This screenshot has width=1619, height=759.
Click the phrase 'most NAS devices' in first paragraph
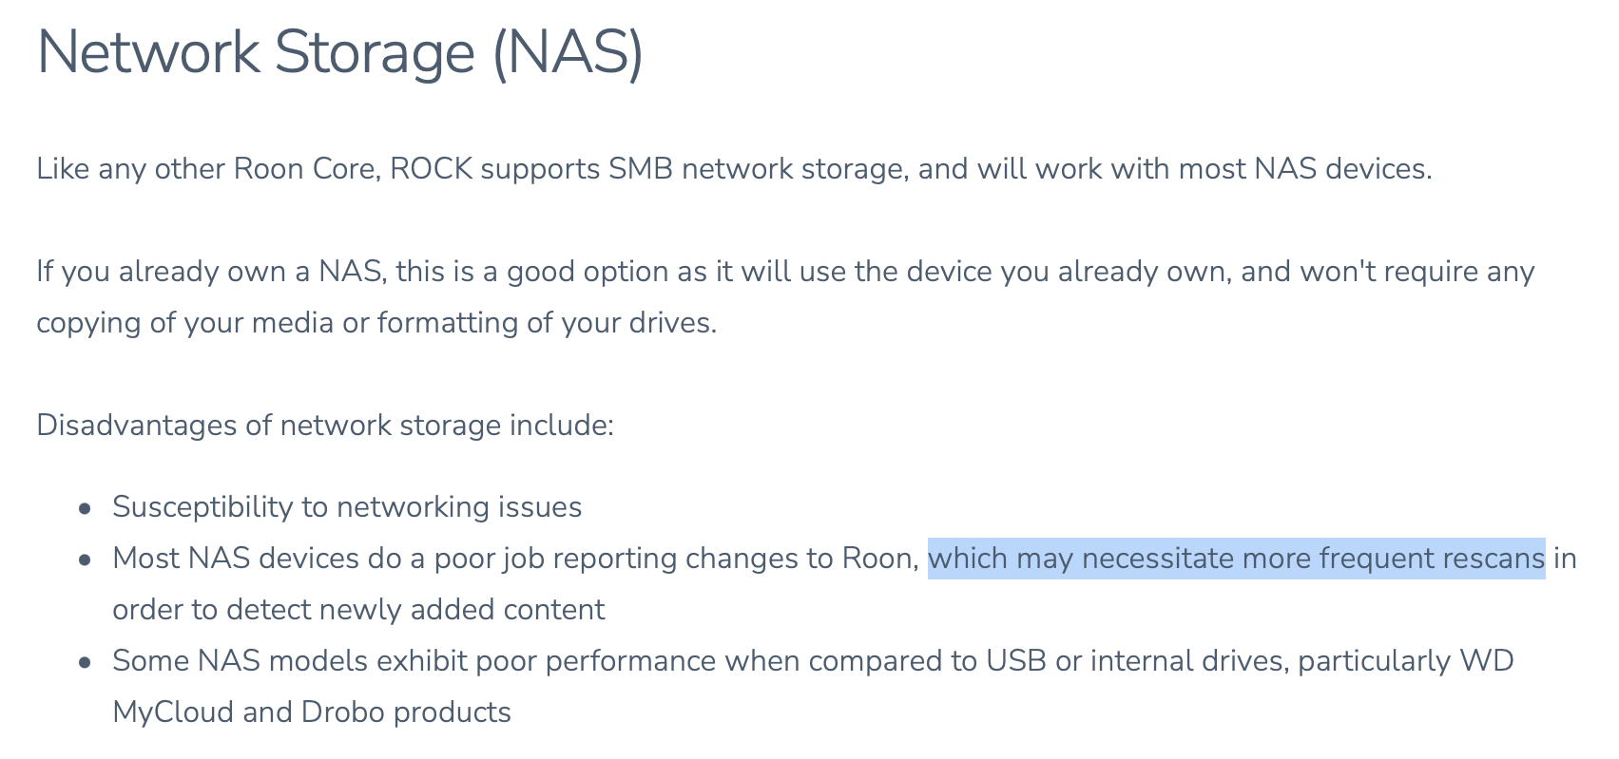[1302, 169]
